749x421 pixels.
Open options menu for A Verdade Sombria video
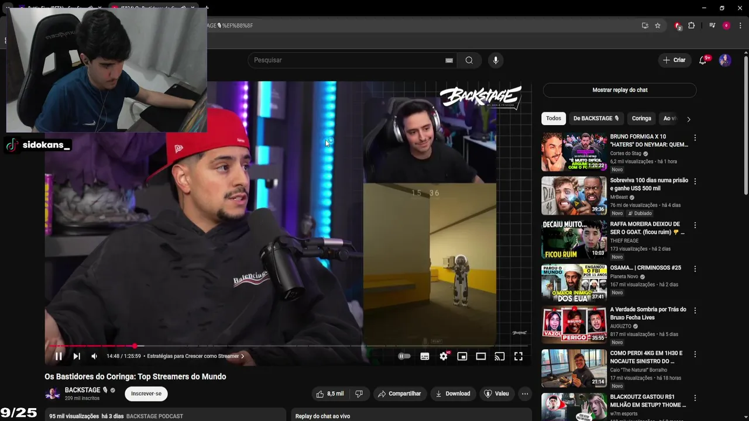point(695,310)
